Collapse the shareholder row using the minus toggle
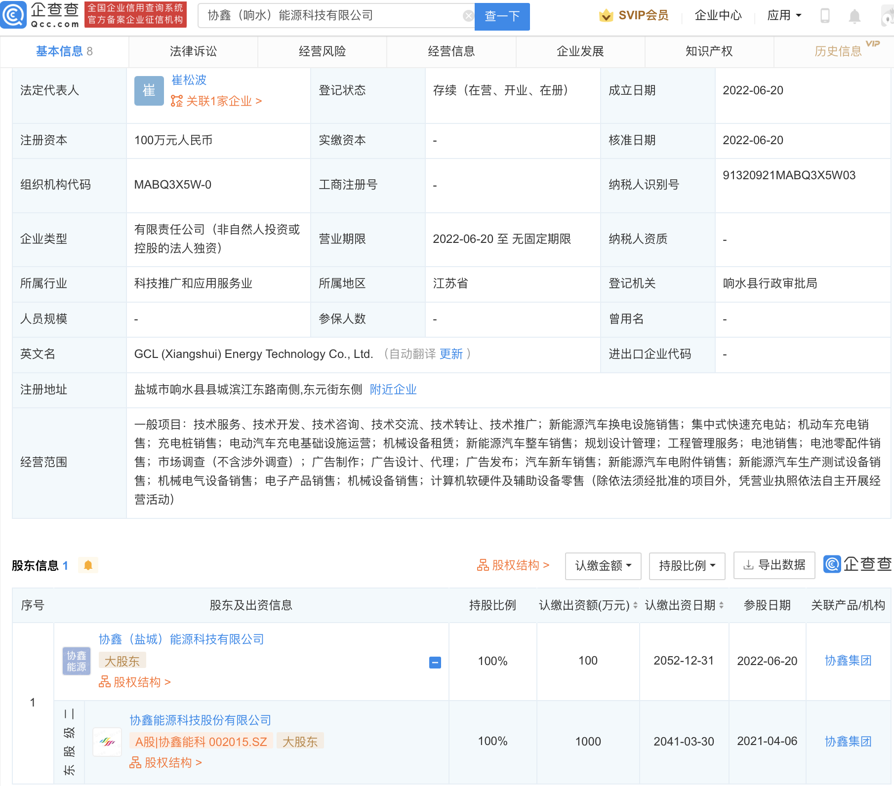Image resolution: width=894 pixels, height=786 pixels. [435, 663]
